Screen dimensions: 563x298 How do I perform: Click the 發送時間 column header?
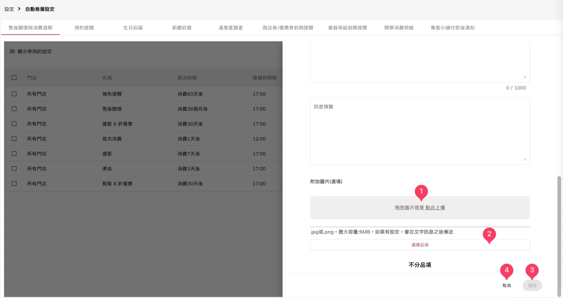coord(187,77)
